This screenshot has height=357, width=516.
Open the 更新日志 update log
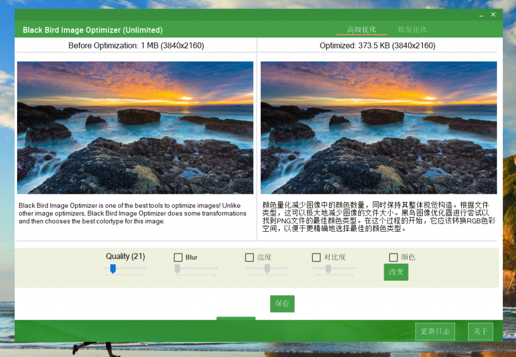(x=435, y=331)
